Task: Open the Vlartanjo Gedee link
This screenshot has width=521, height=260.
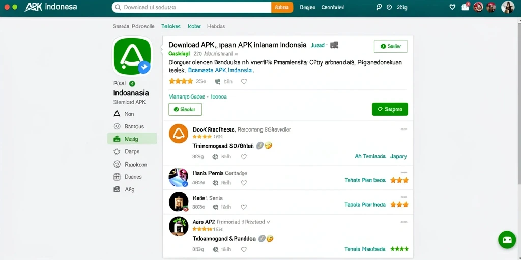Action: (198, 97)
